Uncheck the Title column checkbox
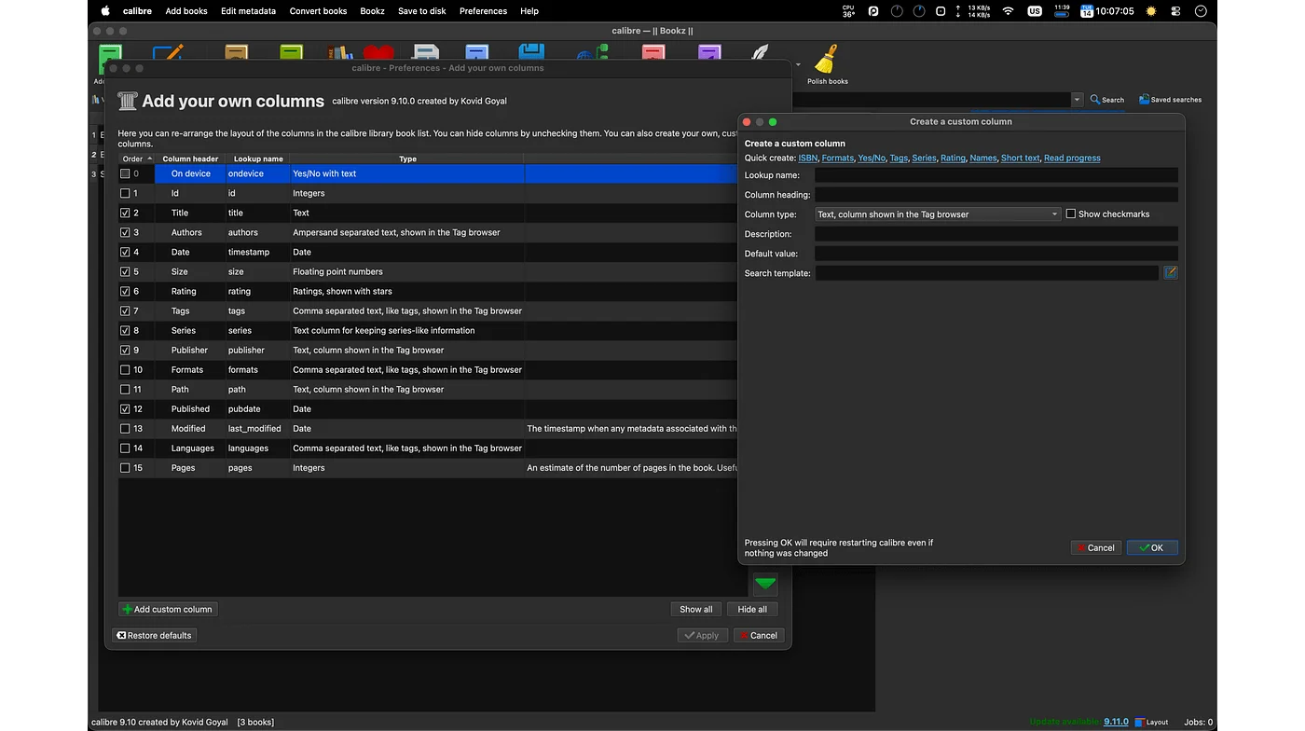 [125, 213]
